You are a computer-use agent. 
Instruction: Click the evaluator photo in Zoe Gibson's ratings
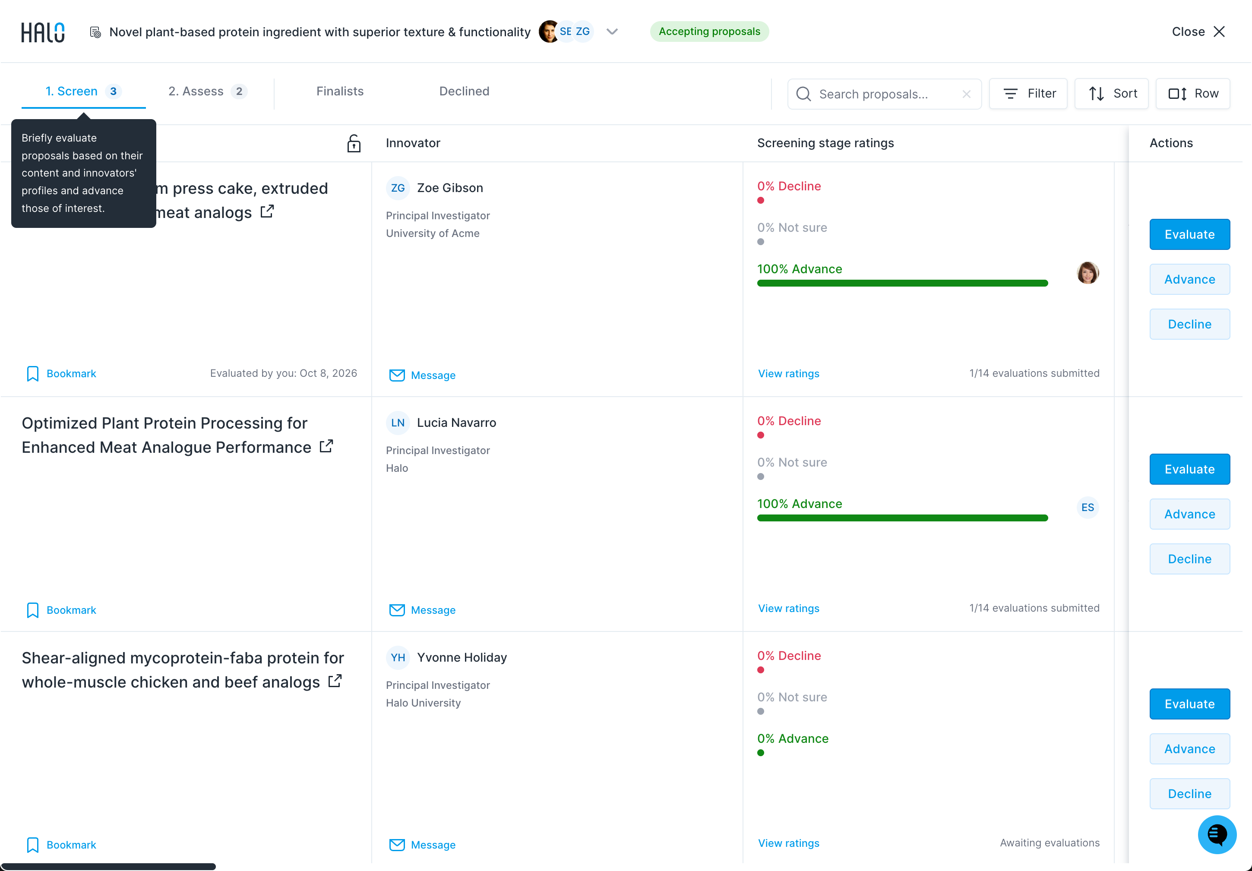pyautogui.click(x=1088, y=272)
